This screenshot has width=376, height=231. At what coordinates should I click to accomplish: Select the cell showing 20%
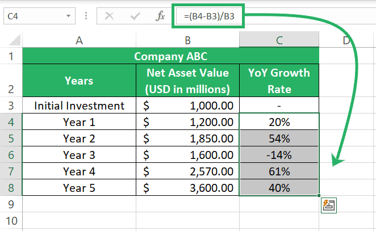tap(279, 122)
